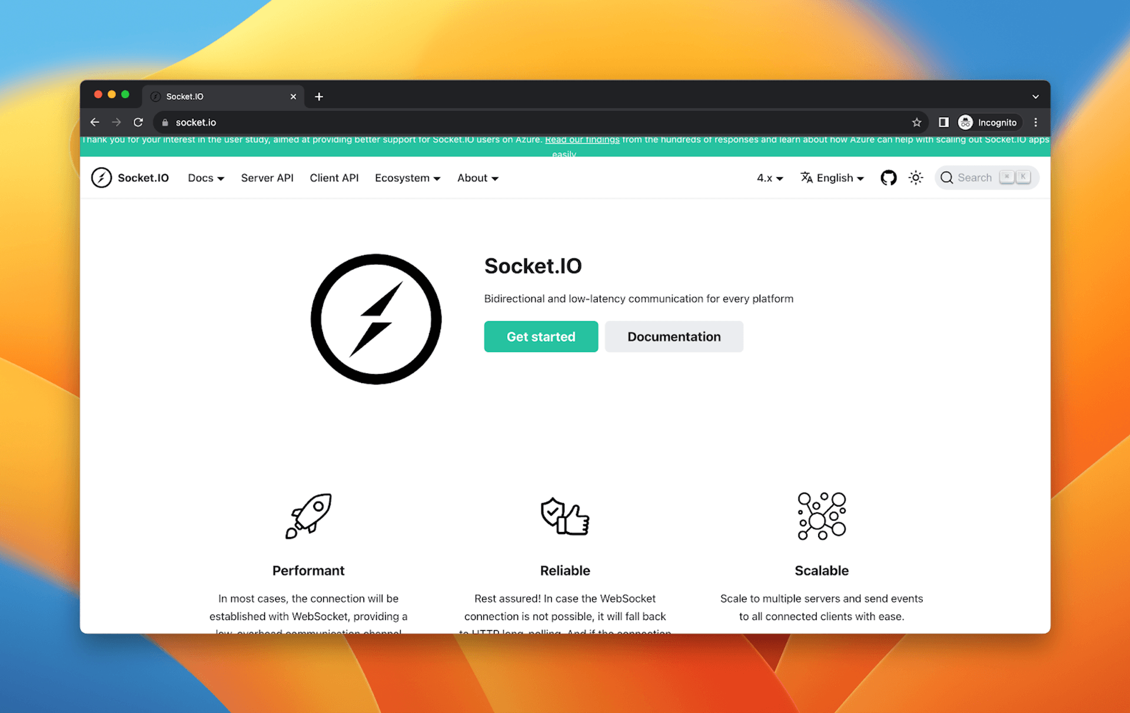The width and height of the screenshot is (1130, 713).
Task: Go back with browser arrow
Action: tap(95, 122)
